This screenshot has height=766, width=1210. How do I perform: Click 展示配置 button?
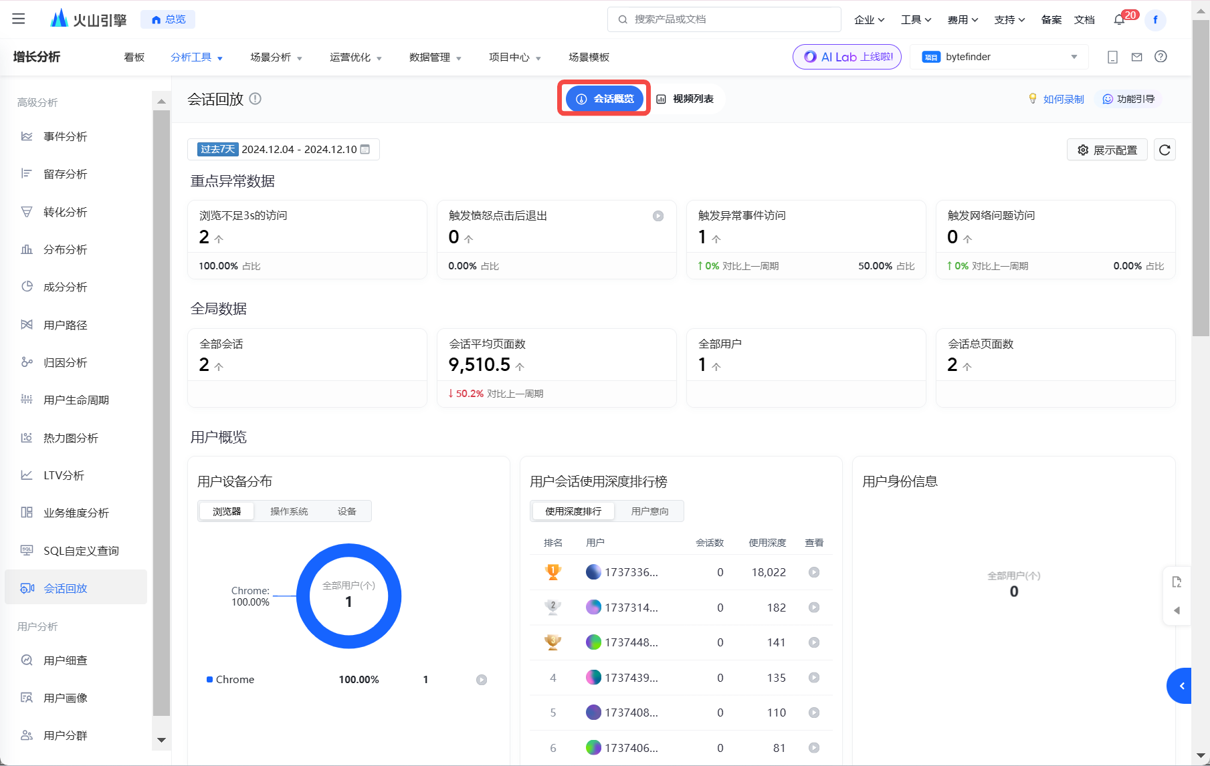pyautogui.click(x=1107, y=150)
